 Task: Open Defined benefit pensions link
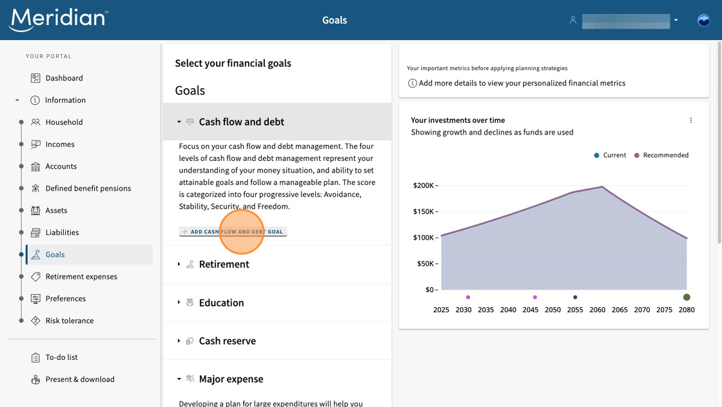88,189
